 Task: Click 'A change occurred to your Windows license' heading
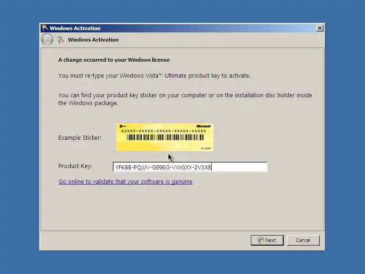click(x=114, y=60)
